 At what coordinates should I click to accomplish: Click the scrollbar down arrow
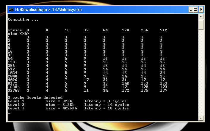(201, 118)
